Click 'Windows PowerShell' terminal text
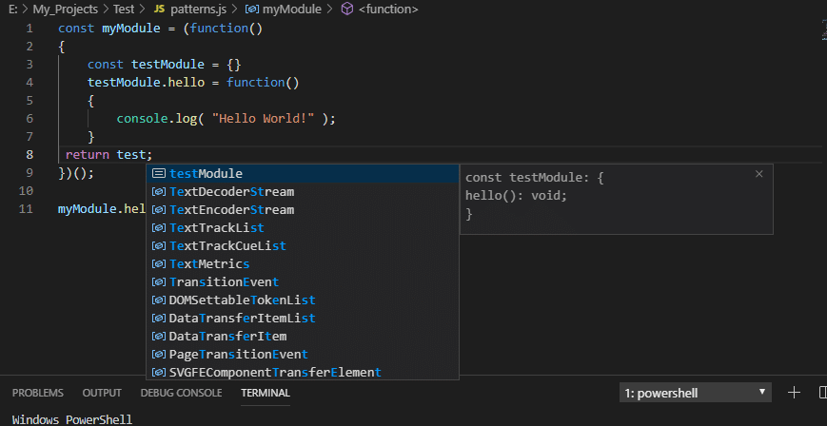This screenshot has height=426, width=827. point(72,419)
